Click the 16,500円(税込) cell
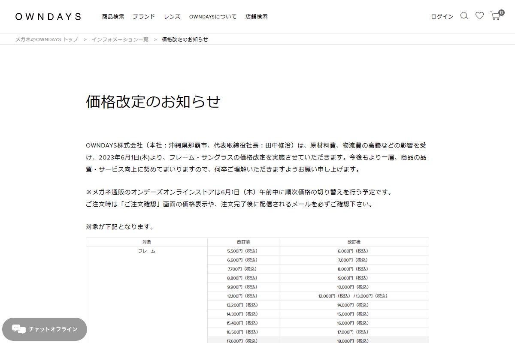515x343 pixels. pyautogui.click(x=243, y=332)
